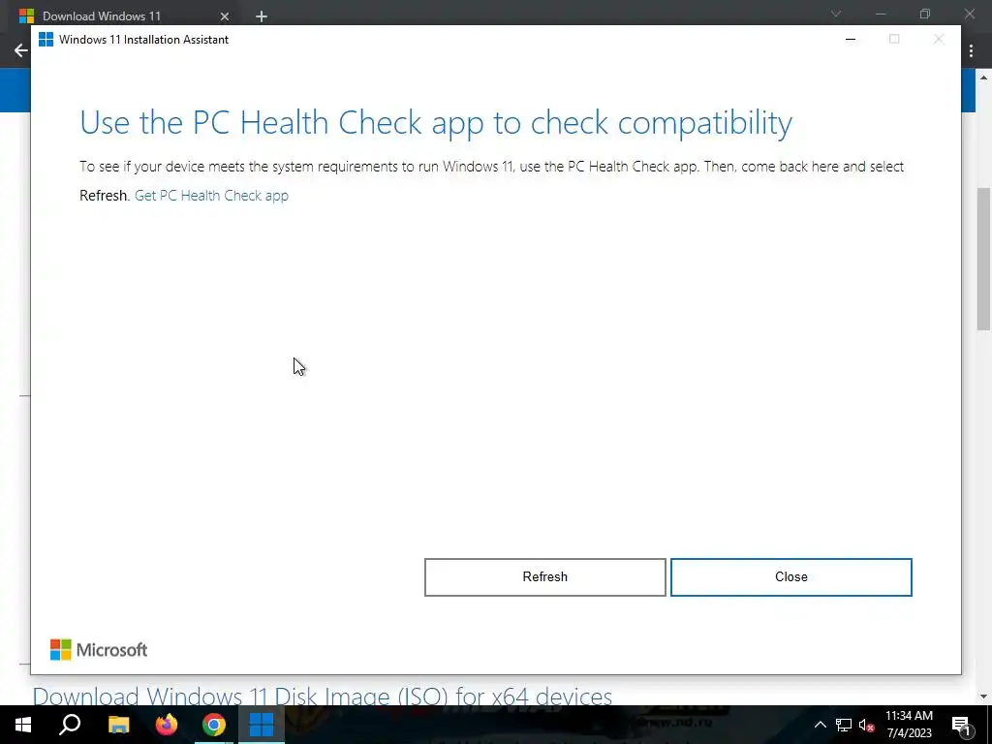This screenshot has width=992, height=744.
Task: Click the Microsoft logo in the assistant
Action: [99, 650]
